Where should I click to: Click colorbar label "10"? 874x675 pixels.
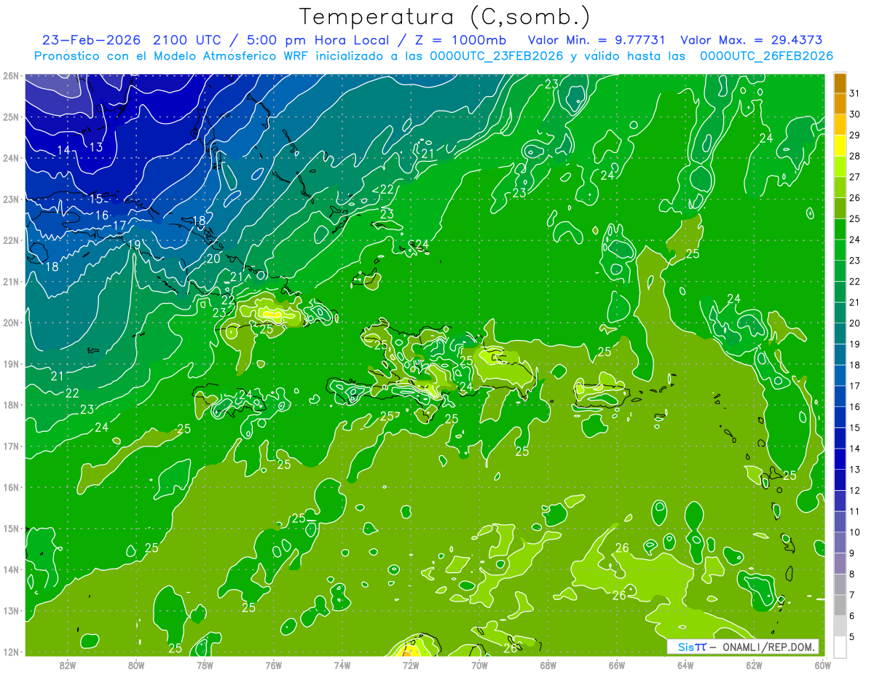[854, 532]
